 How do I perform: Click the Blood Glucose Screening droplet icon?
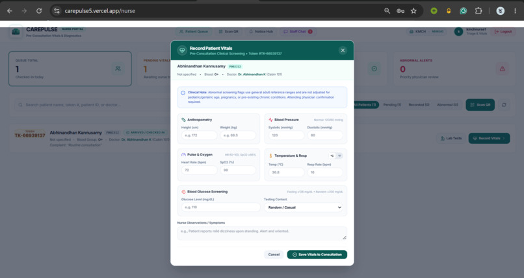[x=183, y=192]
